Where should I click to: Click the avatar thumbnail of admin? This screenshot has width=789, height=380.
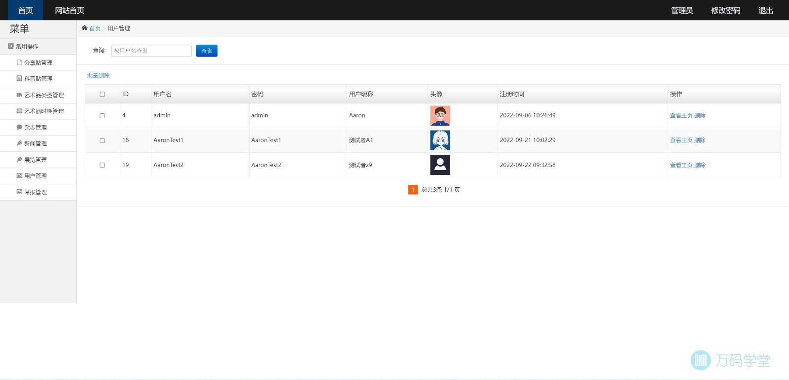click(440, 116)
